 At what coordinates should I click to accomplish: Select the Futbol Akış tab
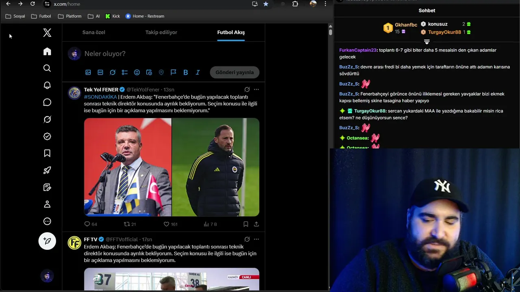231,32
